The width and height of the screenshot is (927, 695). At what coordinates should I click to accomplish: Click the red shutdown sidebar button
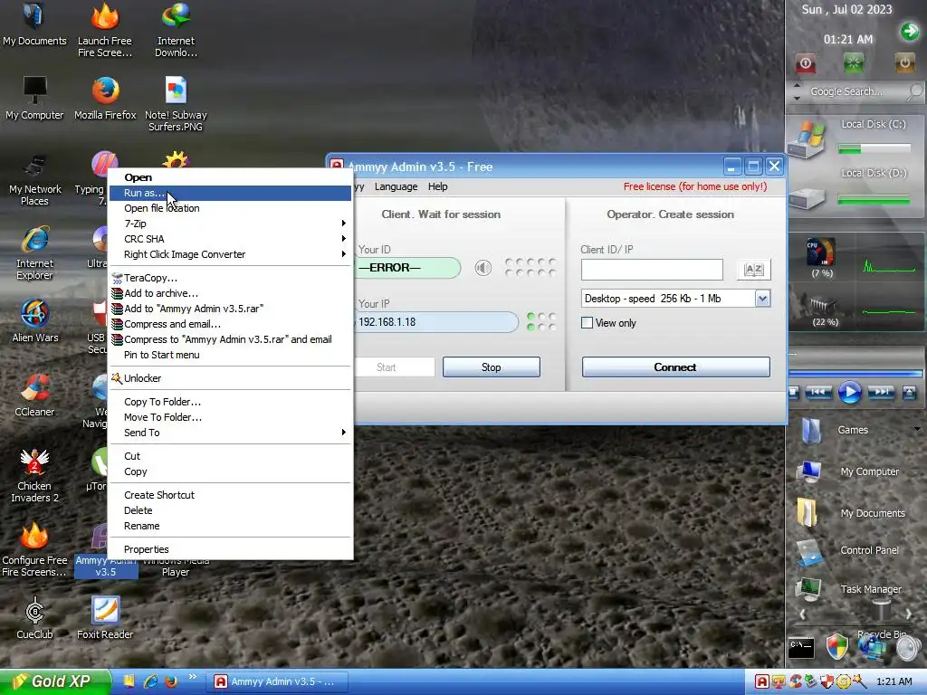point(805,63)
